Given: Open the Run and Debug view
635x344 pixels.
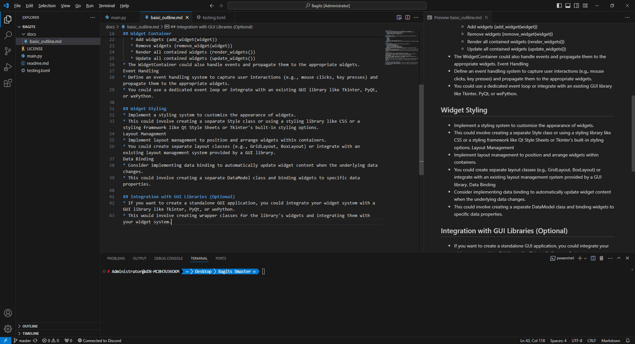Looking at the screenshot, I should (x=8, y=67).
